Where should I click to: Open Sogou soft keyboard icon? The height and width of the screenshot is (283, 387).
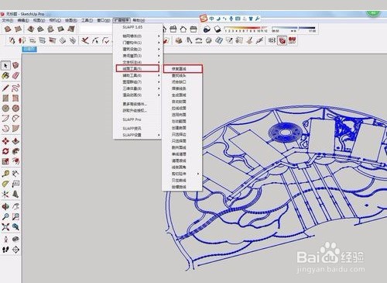pyautogui.click(x=238, y=19)
